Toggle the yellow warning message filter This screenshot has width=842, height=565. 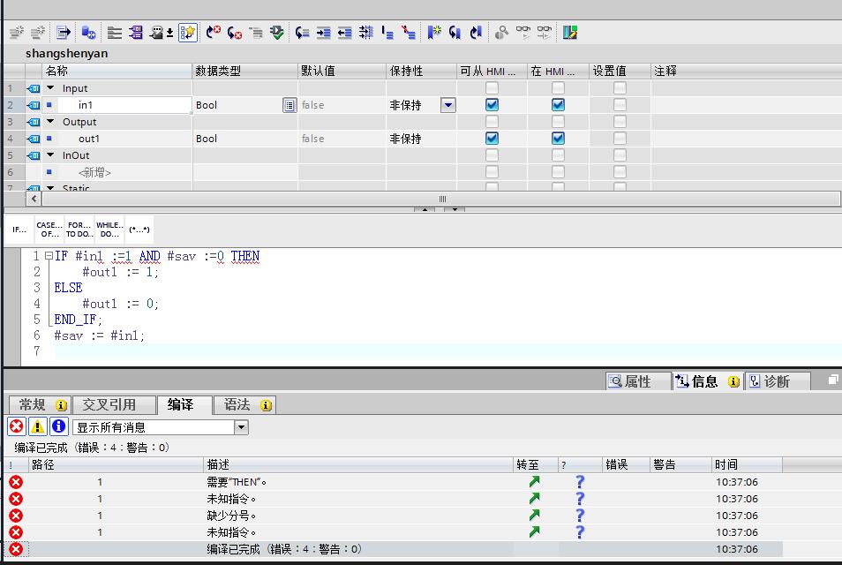pyautogui.click(x=38, y=426)
